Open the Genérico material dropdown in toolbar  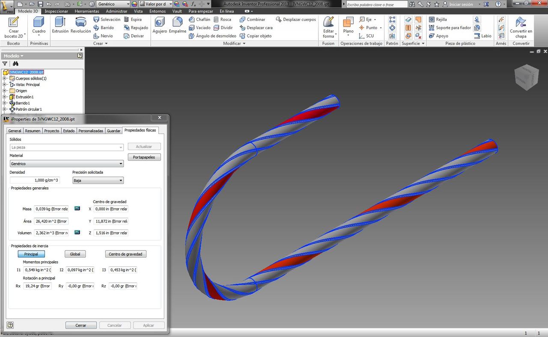pyautogui.click(x=113, y=4)
